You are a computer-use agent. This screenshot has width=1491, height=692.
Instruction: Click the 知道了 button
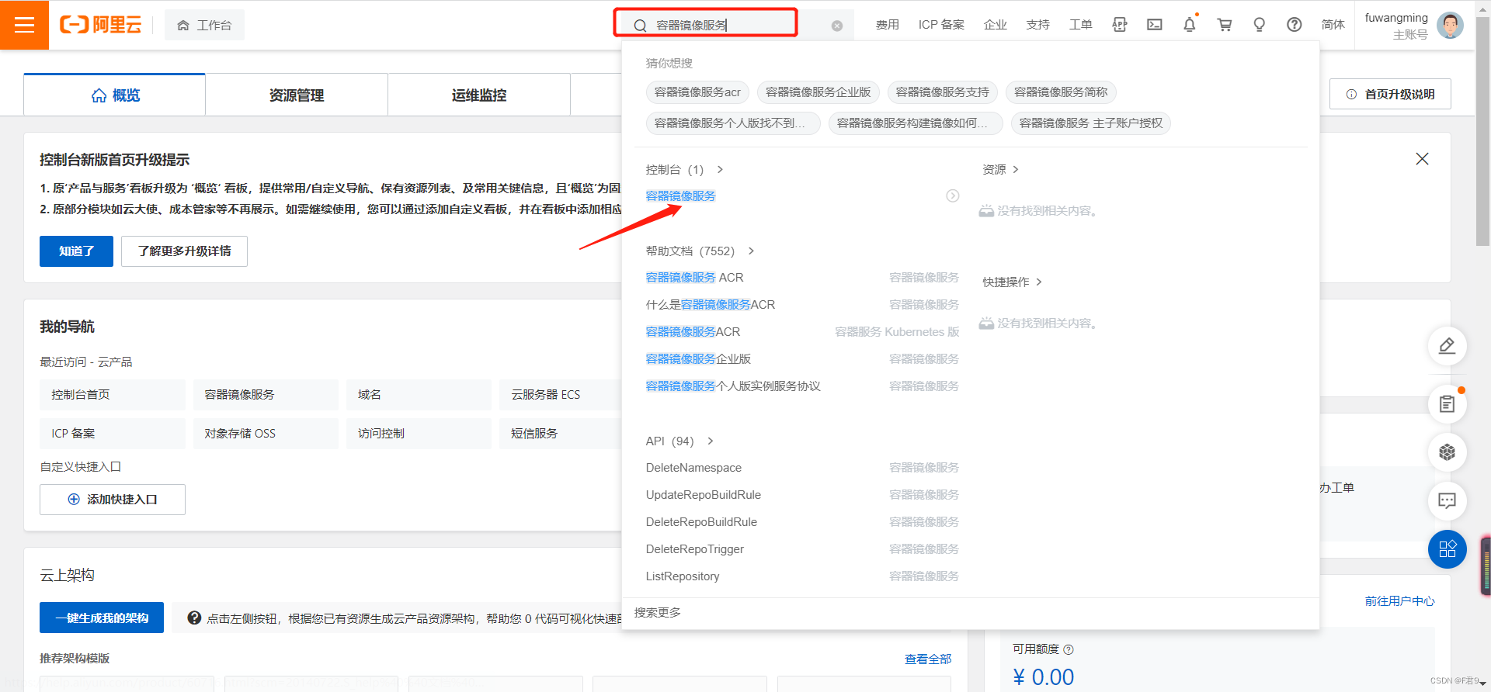tap(76, 251)
